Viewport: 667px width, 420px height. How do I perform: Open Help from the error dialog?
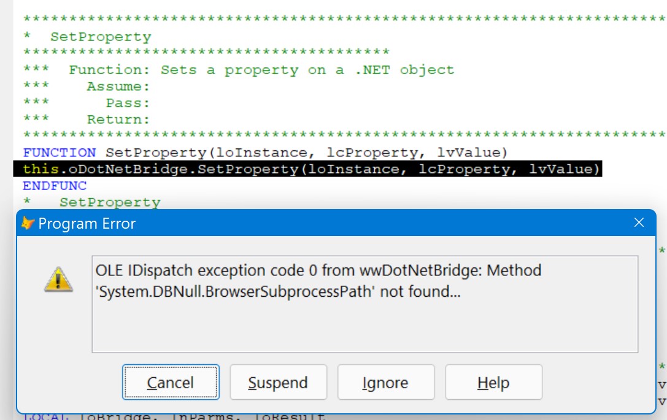pyautogui.click(x=493, y=382)
